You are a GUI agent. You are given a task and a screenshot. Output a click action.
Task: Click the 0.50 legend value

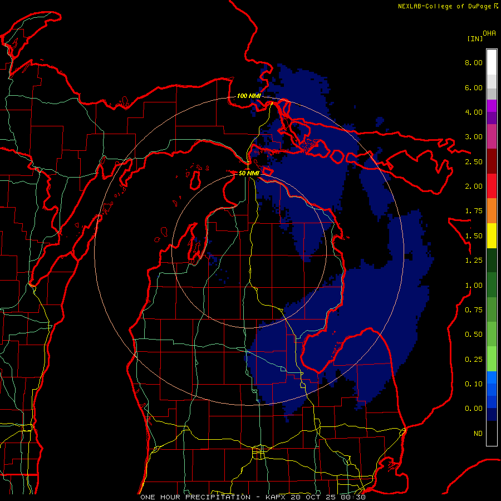point(474,335)
